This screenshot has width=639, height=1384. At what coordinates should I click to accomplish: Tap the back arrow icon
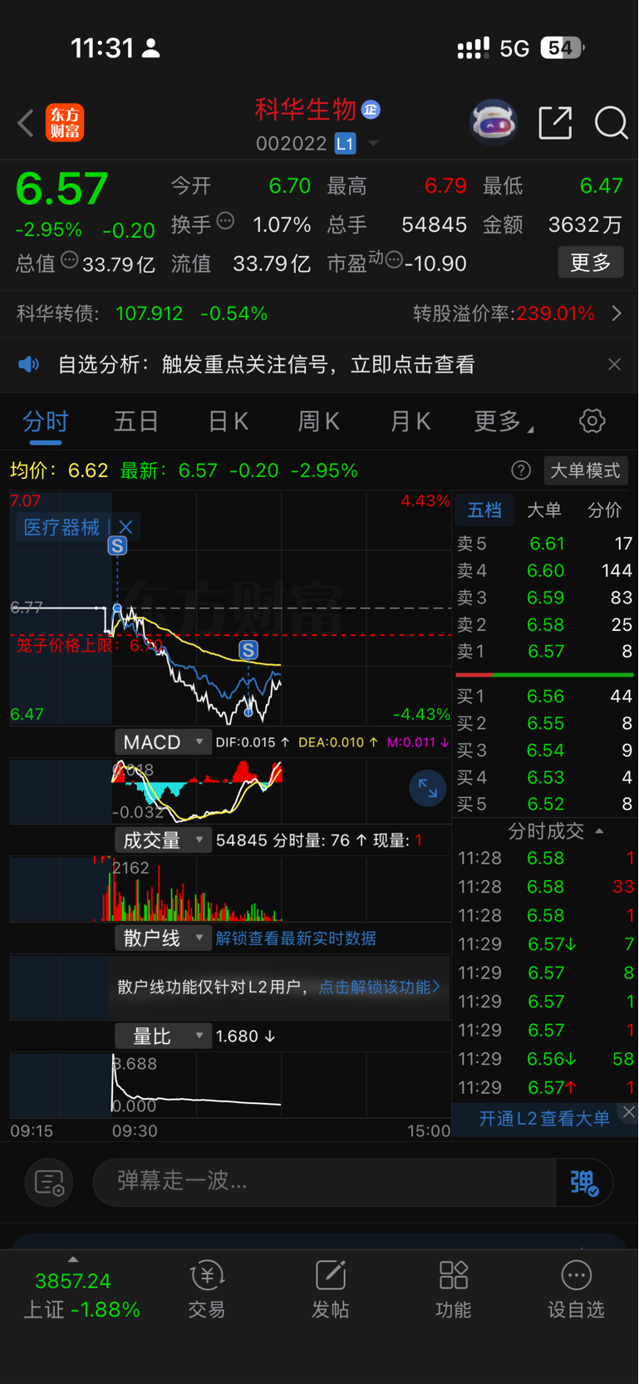[x=26, y=123]
